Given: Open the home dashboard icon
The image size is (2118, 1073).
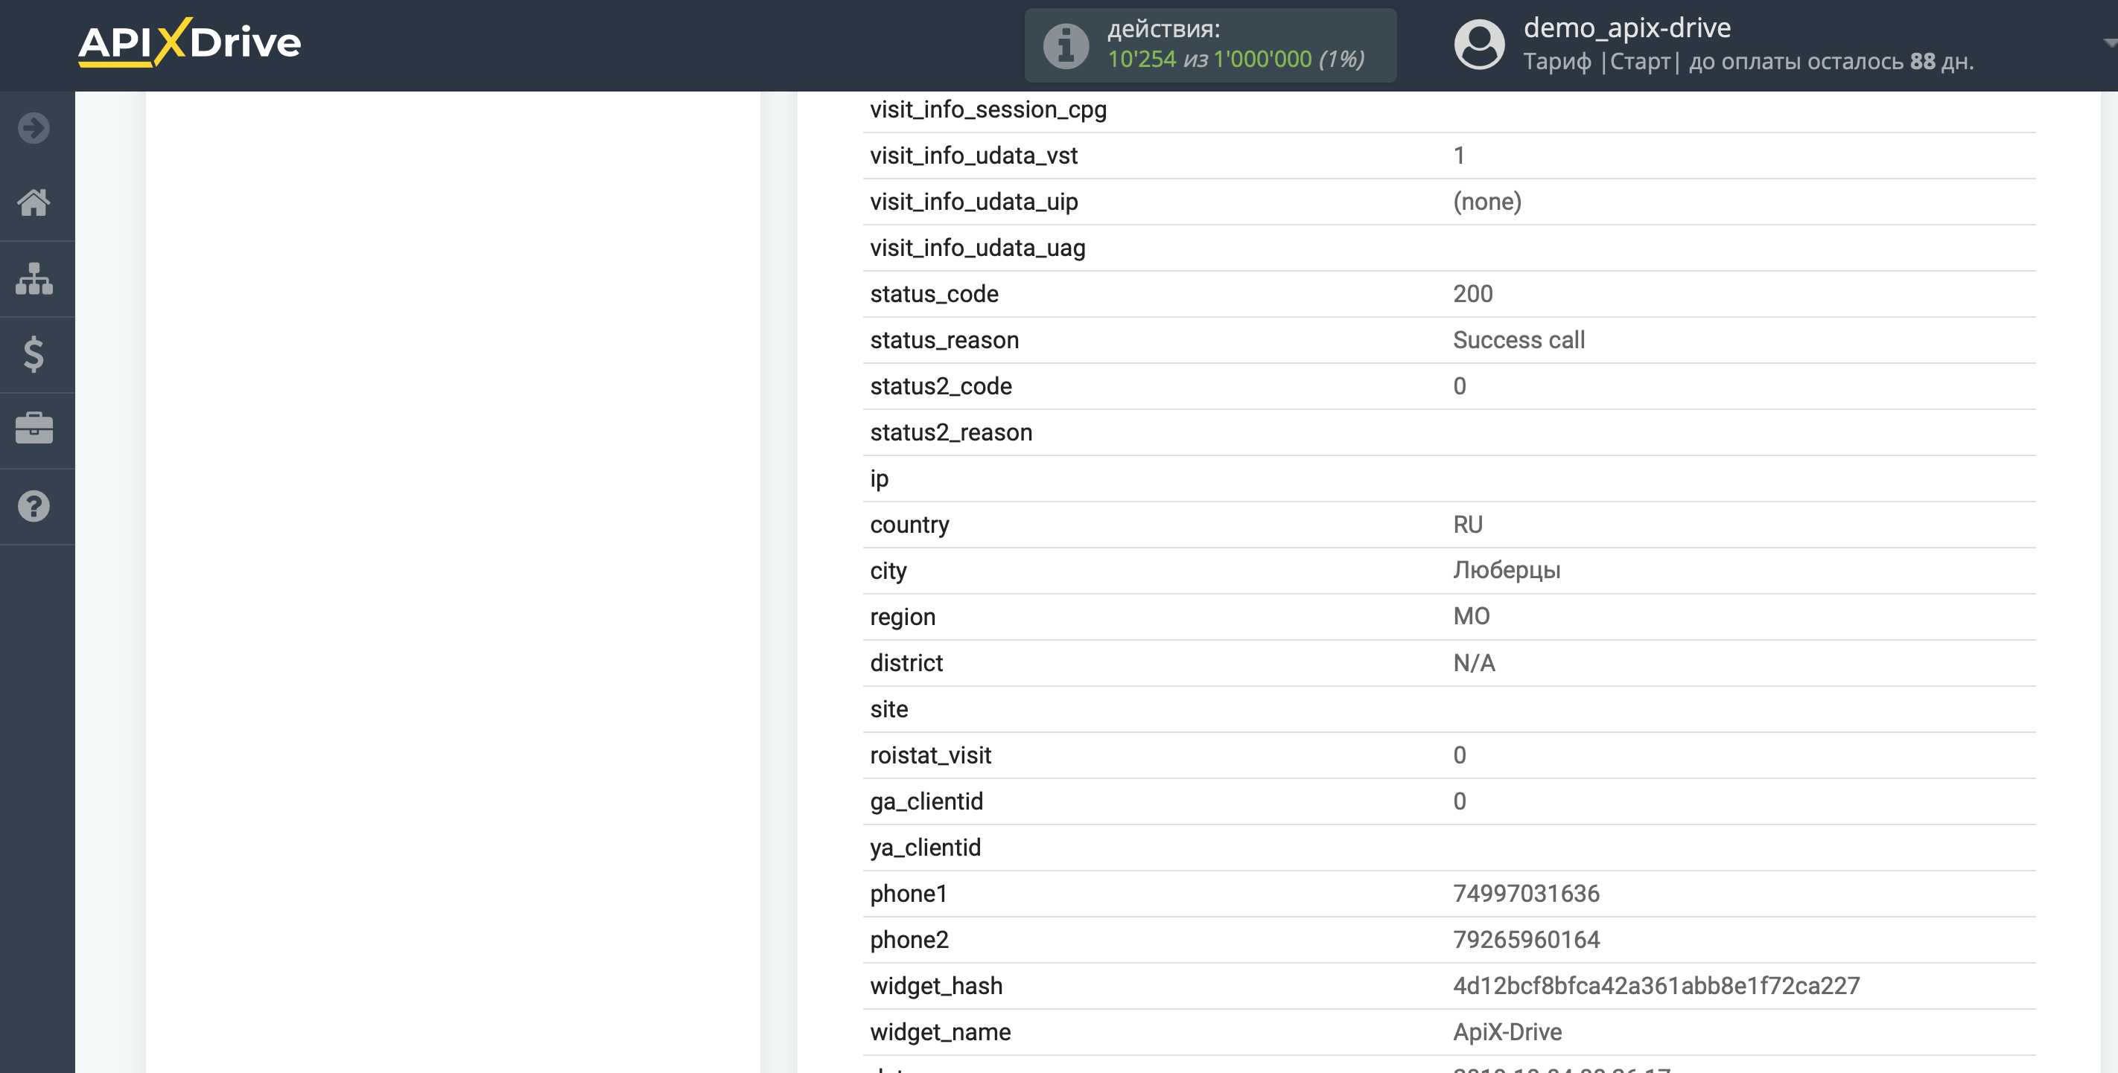Looking at the screenshot, I should point(34,202).
